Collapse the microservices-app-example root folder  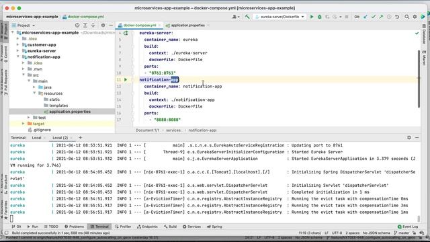(x=12, y=32)
